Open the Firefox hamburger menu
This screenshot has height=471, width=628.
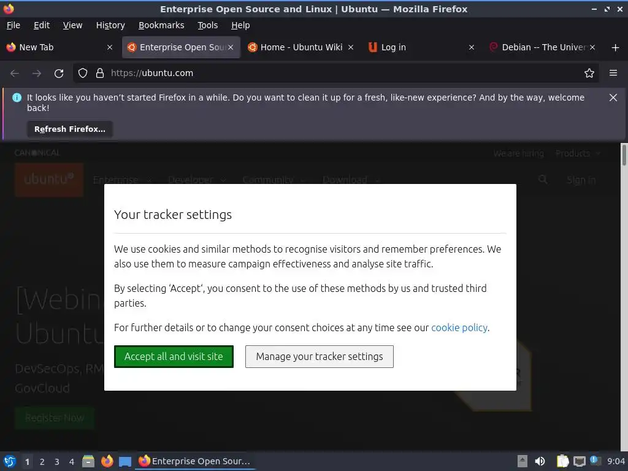click(613, 74)
